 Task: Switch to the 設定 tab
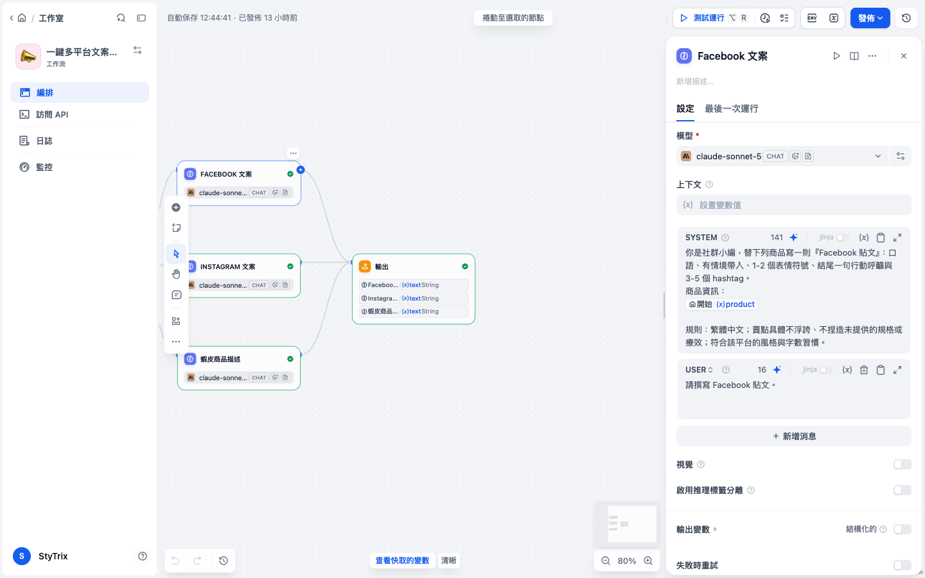[685, 109]
